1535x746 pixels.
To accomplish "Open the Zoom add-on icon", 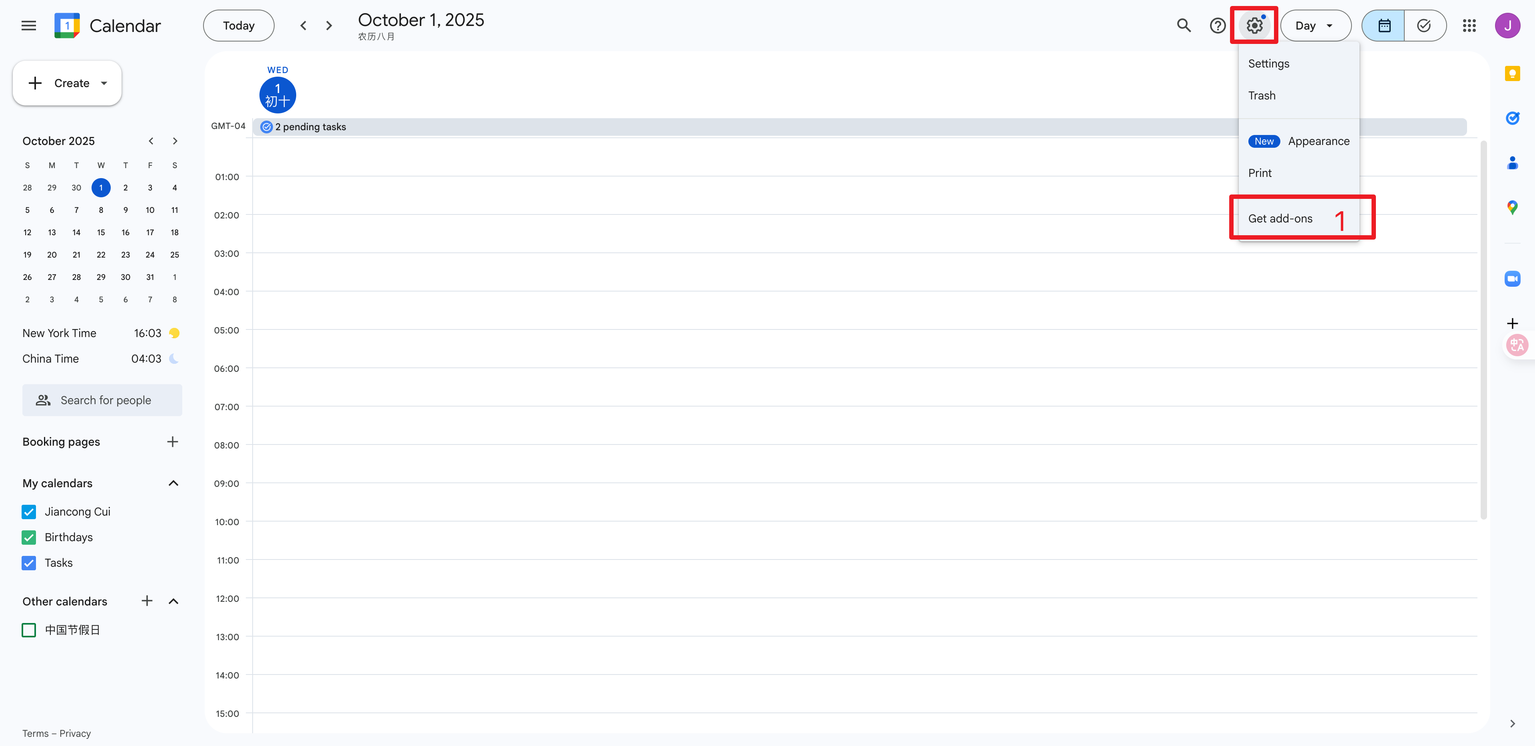I will tap(1512, 279).
